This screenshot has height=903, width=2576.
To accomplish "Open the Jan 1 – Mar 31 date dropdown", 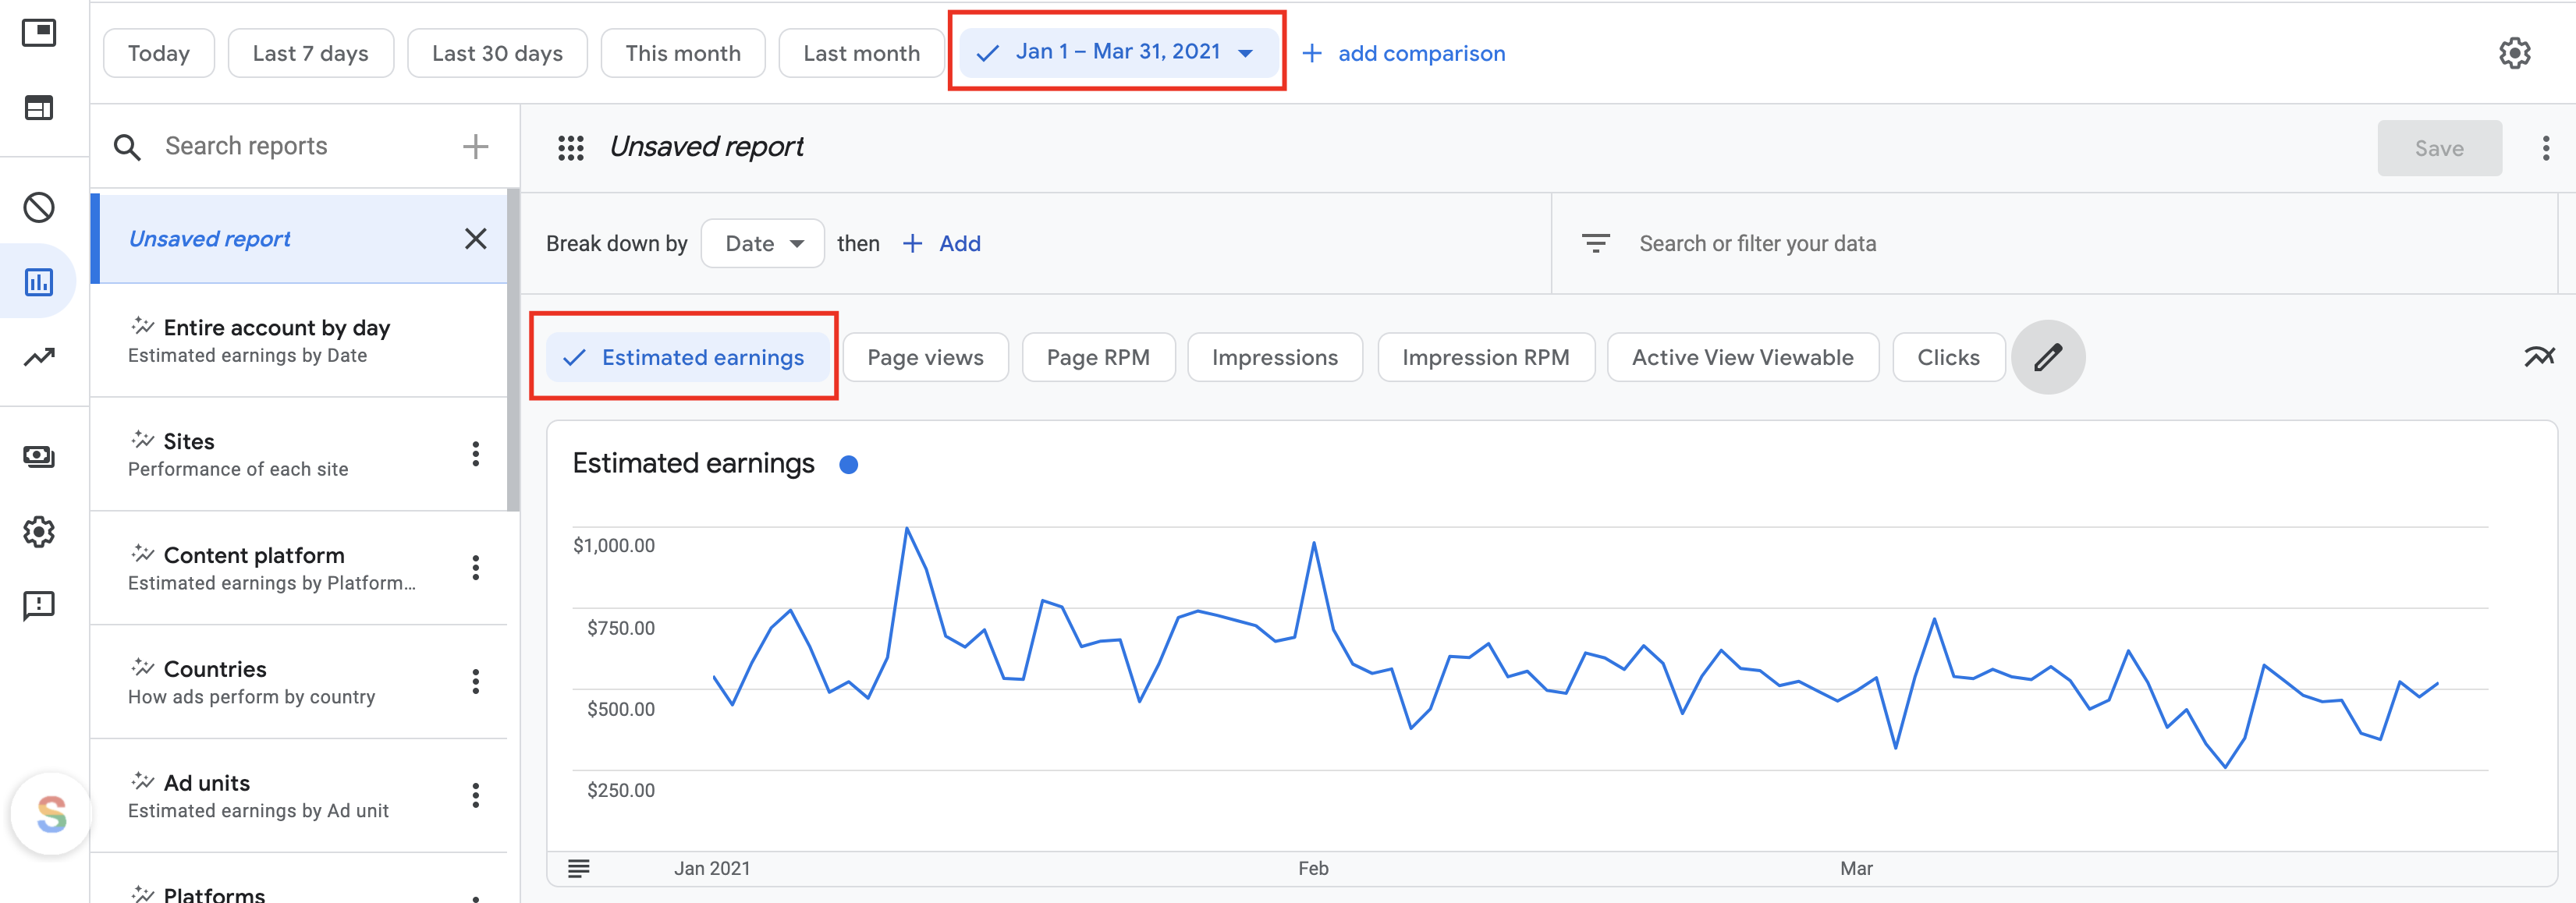I will pyautogui.click(x=1117, y=52).
